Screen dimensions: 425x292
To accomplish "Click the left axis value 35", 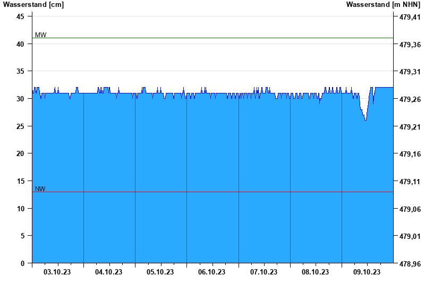I will coord(20,72).
